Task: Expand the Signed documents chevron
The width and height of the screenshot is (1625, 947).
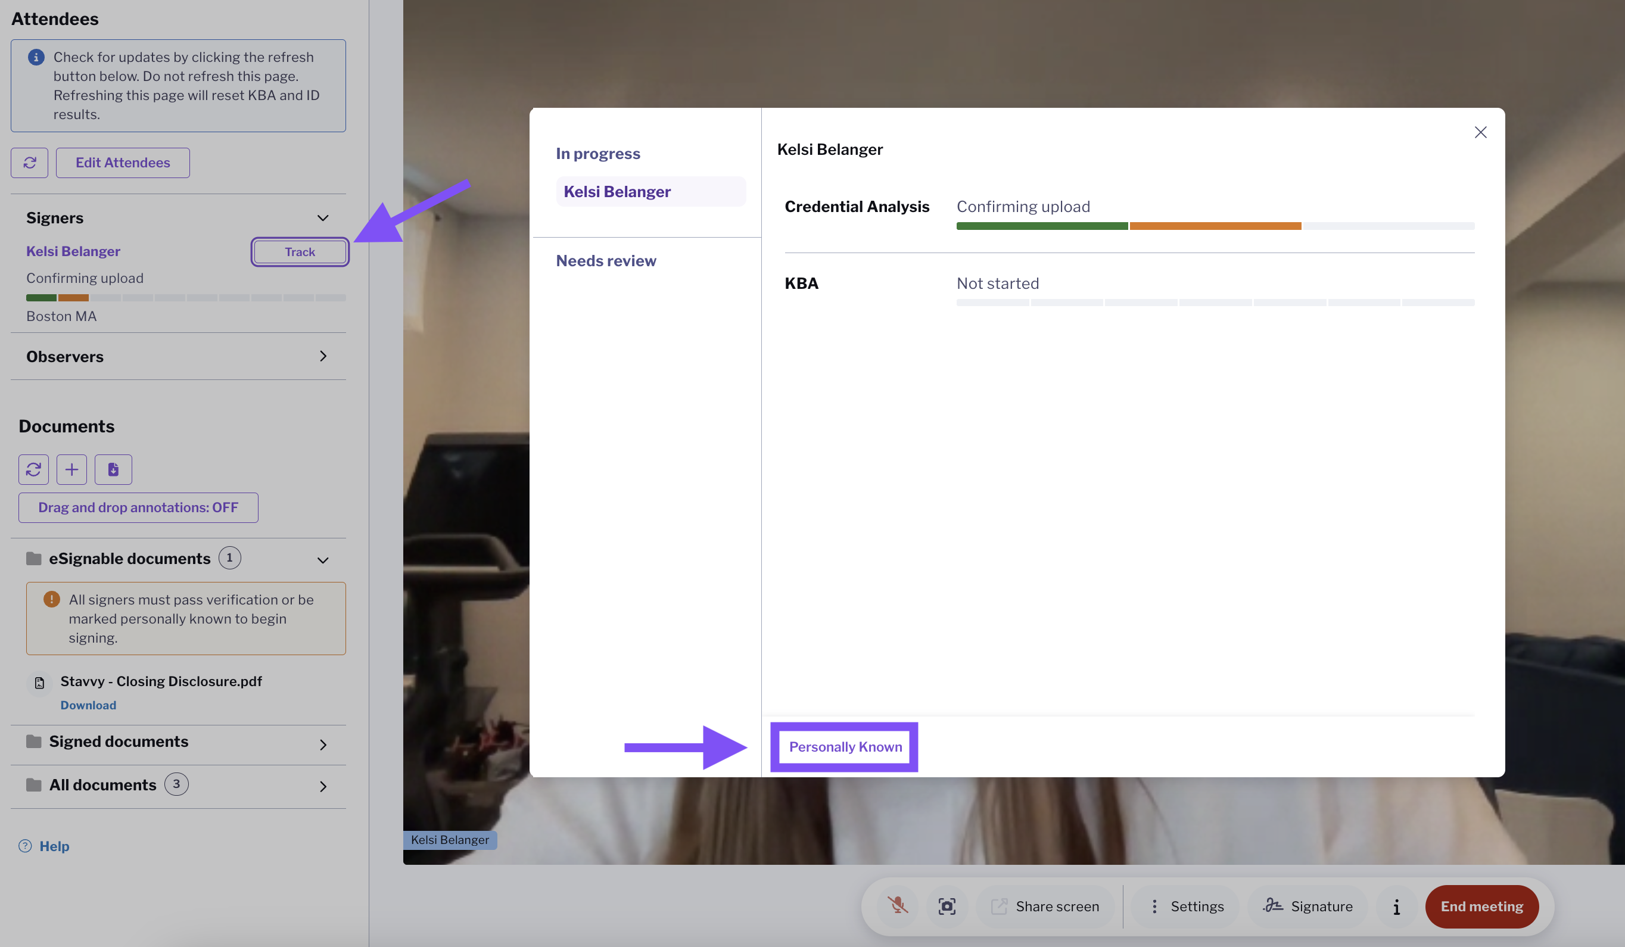Action: click(x=323, y=744)
